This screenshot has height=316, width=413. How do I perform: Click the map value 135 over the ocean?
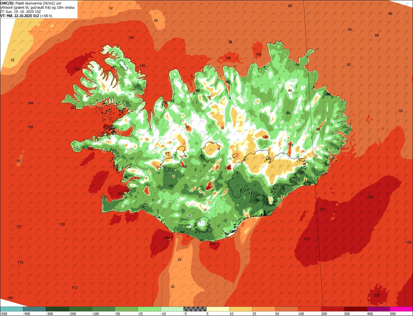tap(62, 224)
